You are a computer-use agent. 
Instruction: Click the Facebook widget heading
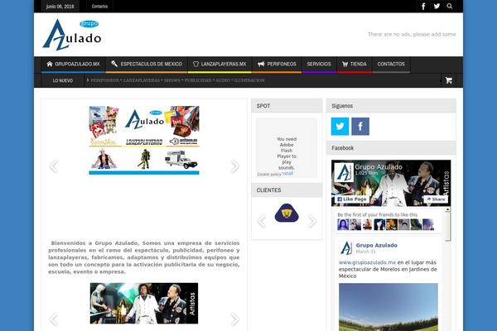point(343,148)
